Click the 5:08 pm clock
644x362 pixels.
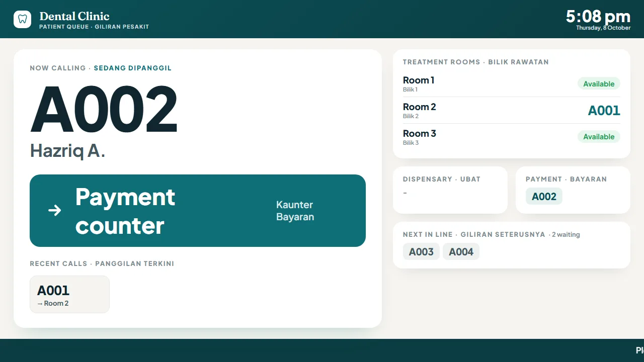[598, 16]
